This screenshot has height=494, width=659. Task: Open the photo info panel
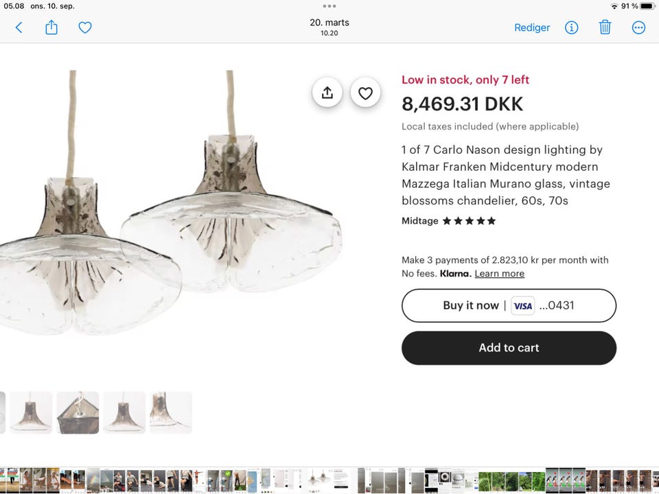click(571, 27)
